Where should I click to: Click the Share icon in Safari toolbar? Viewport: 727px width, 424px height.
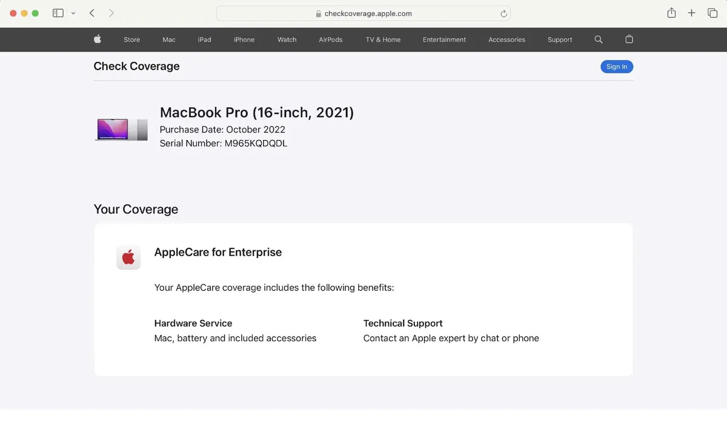pyautogui.click(x=671, y=13)
